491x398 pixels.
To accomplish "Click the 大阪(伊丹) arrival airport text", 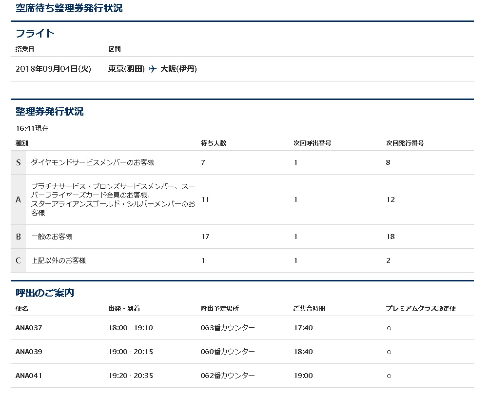I will tap(178, 69).
